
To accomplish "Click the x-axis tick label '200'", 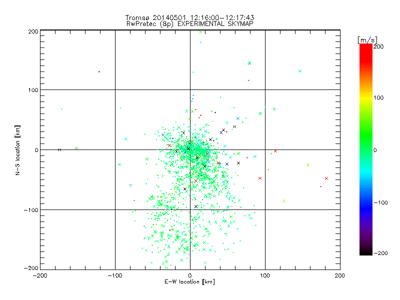I will pyautogui.click(x=340, y=275).
